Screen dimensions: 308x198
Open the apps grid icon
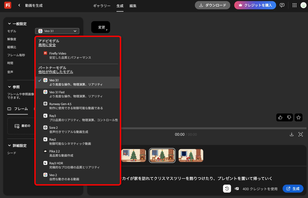[x=294, y=5]
